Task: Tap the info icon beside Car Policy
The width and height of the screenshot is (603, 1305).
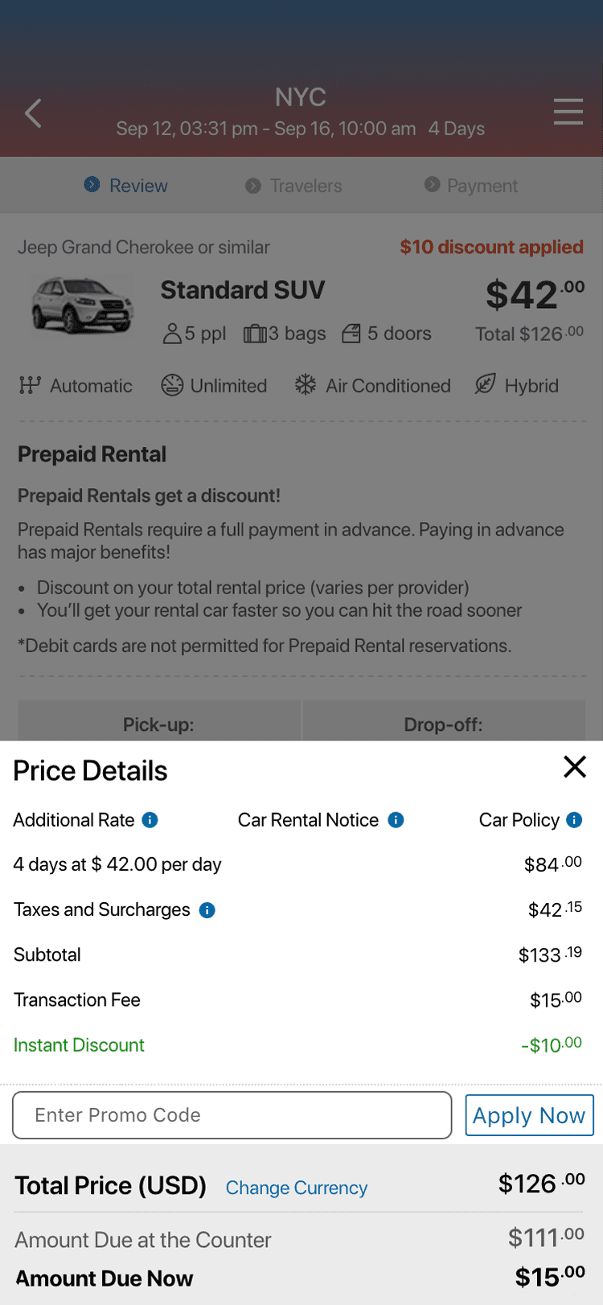Action: click(574, 820)
